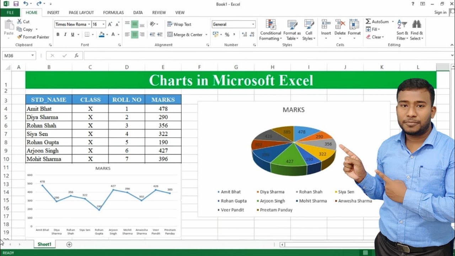Toggle Align Left horizontal alignment
The height and width of the screenshot is (256, 455).
pyautogui.click(x=127, y=34)
